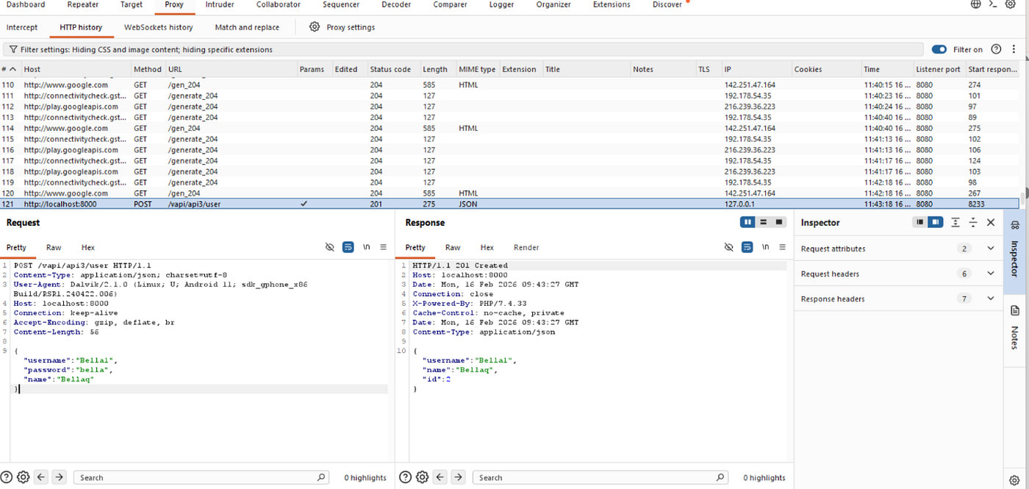Click the filter funnel icon
1029x489 pixels.
click(x=13, y=50)
